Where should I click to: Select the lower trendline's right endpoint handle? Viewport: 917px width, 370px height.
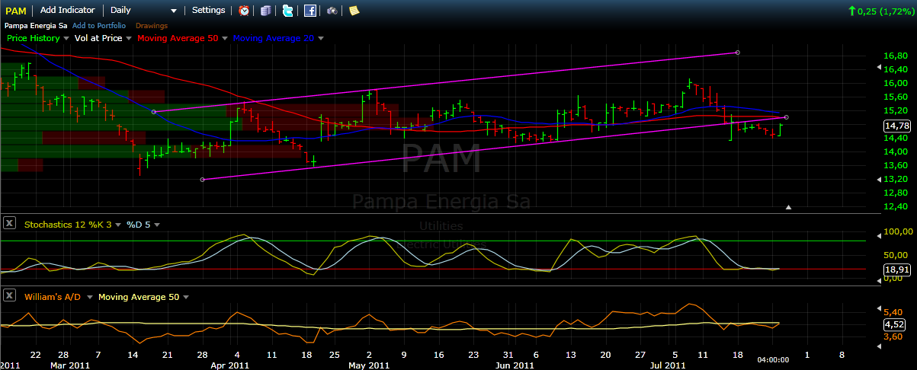786,117
